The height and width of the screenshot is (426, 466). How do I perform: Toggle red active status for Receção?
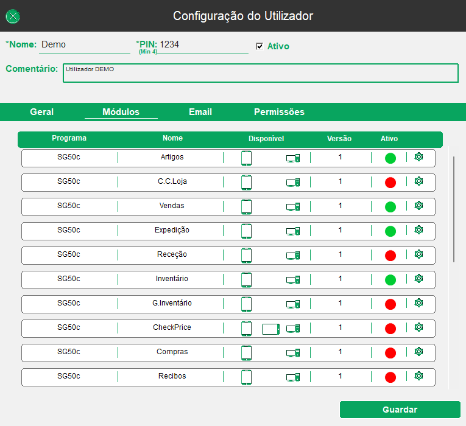[390, 256]
